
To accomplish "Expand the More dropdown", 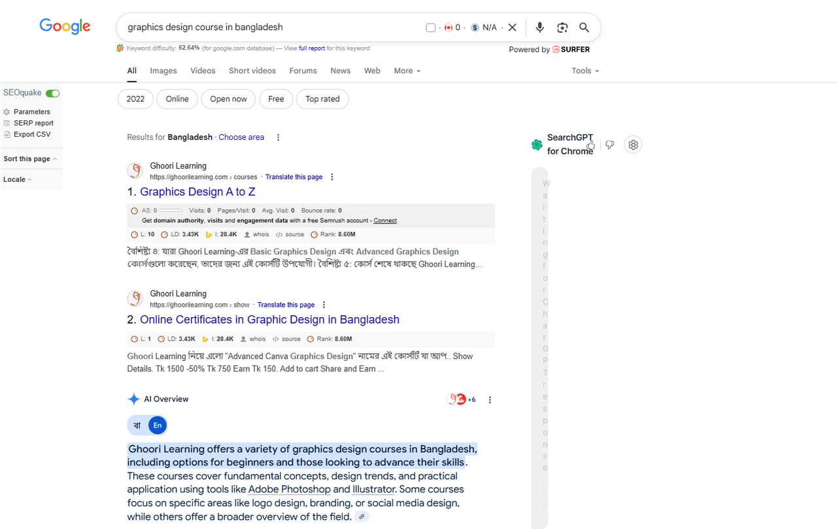I will coord(407,71).
